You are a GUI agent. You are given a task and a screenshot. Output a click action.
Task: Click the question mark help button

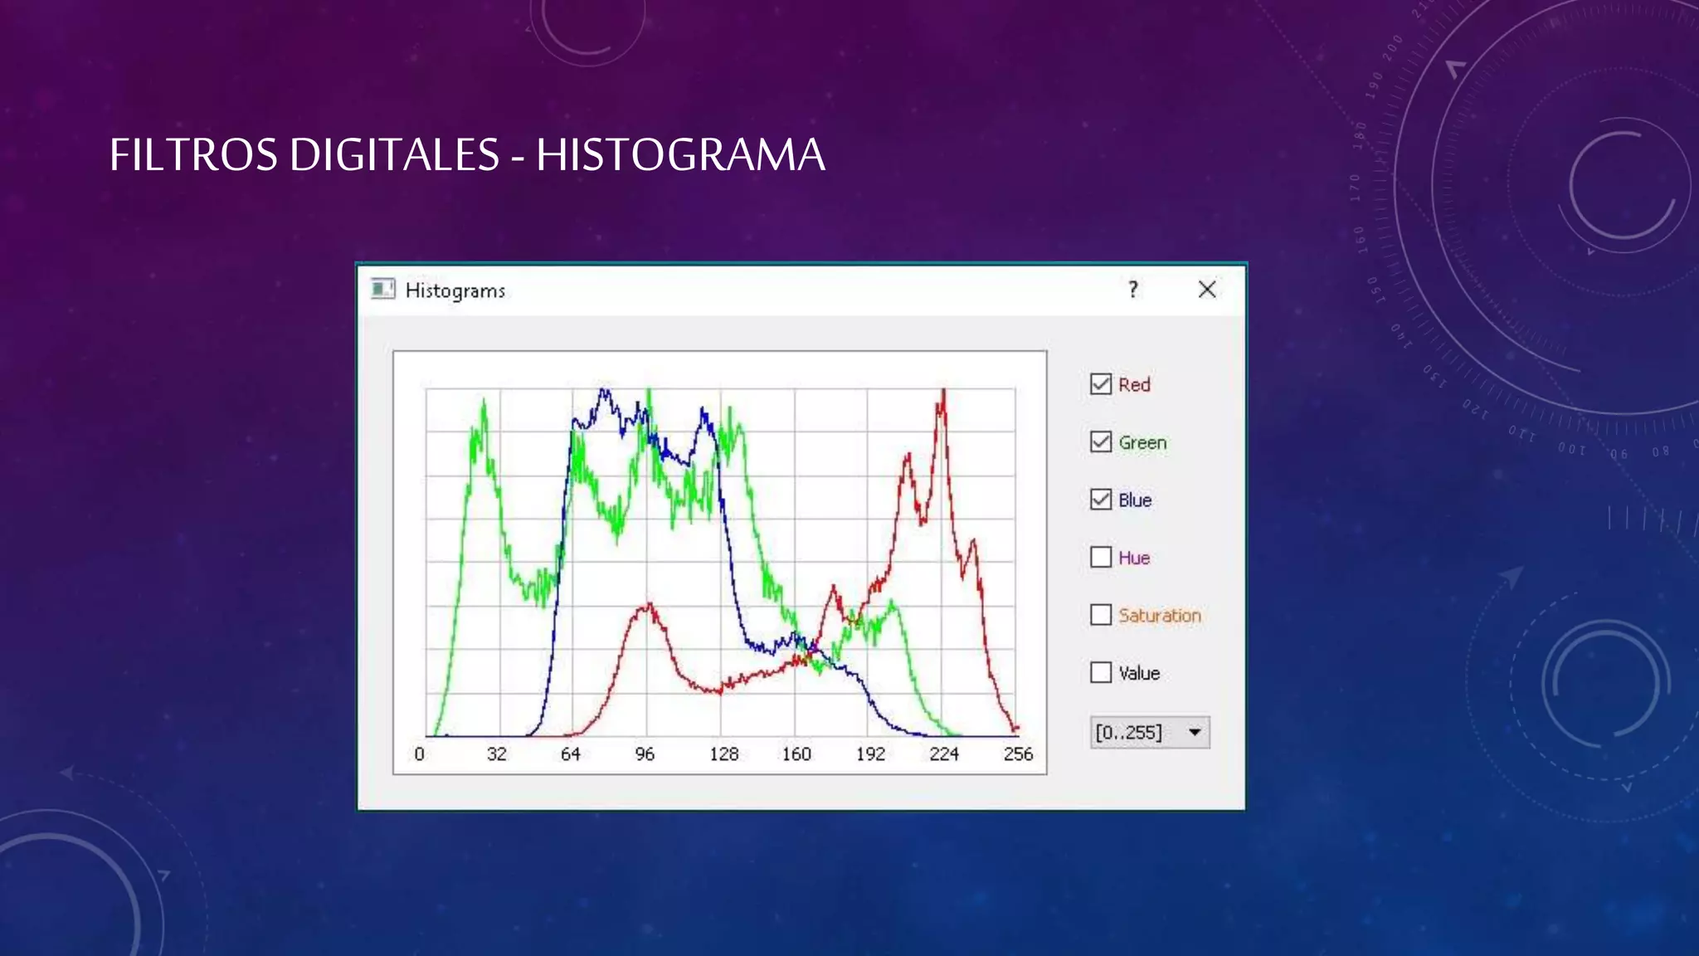coord(1133,290)
